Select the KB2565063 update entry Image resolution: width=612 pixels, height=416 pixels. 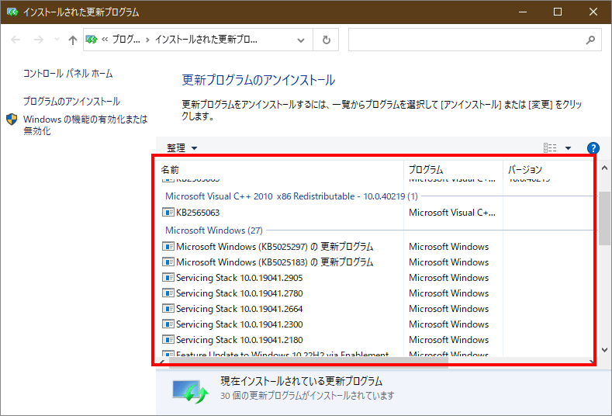[x=198, y=213]
